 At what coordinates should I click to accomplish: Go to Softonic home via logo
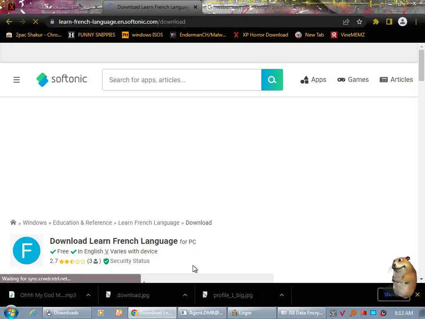pos(62,79)
